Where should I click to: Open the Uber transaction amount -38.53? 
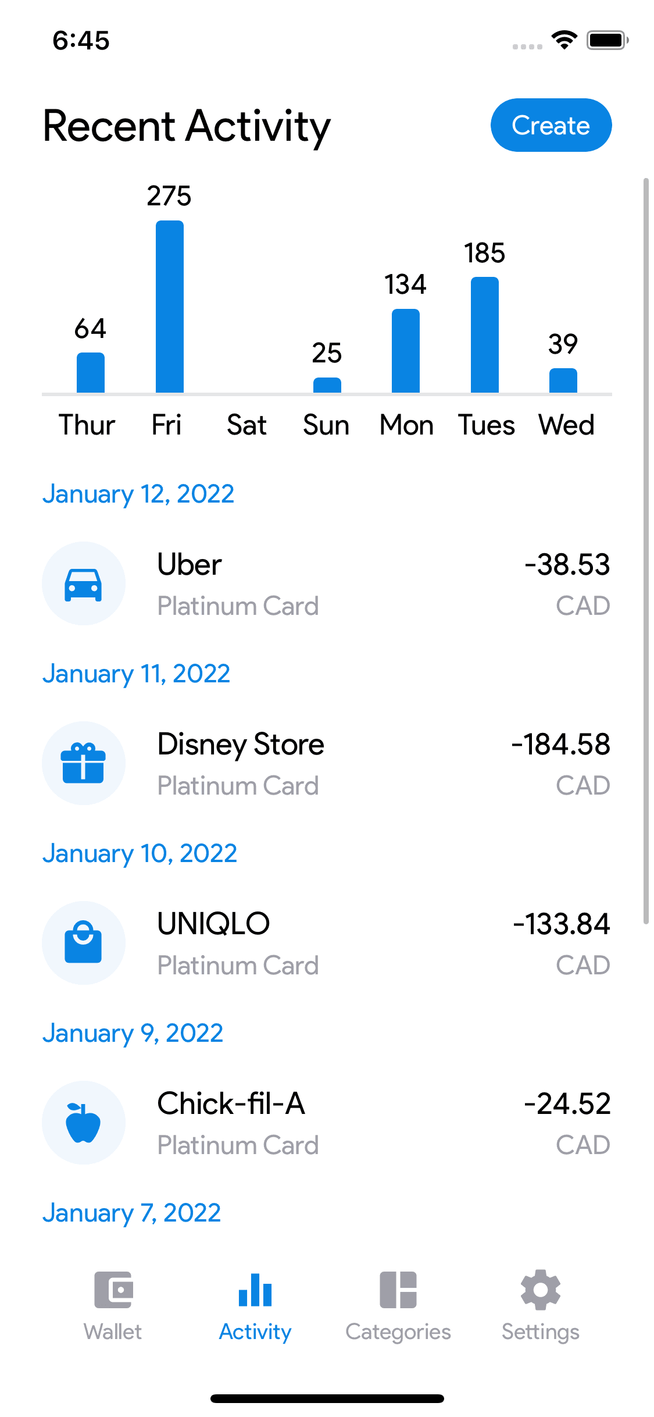[x=567, y=565]
